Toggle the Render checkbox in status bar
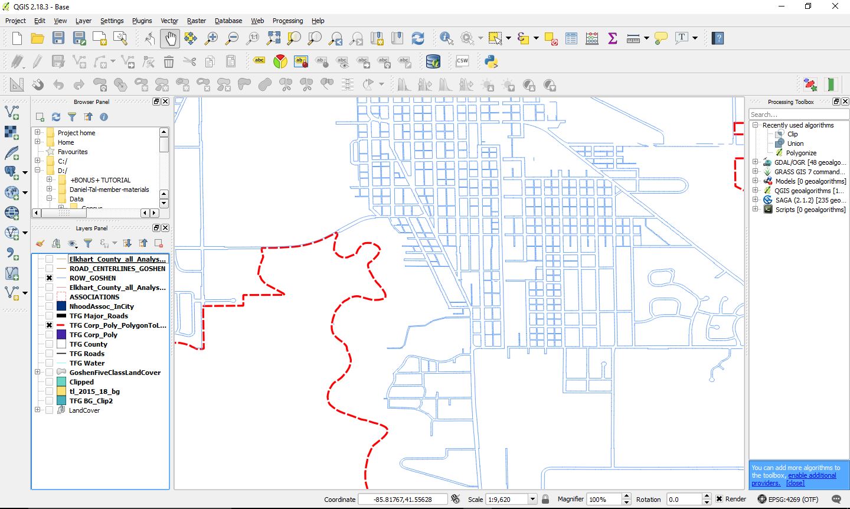Image resolution: width=850 pixels, height=509 pixels. click(719, 499)
